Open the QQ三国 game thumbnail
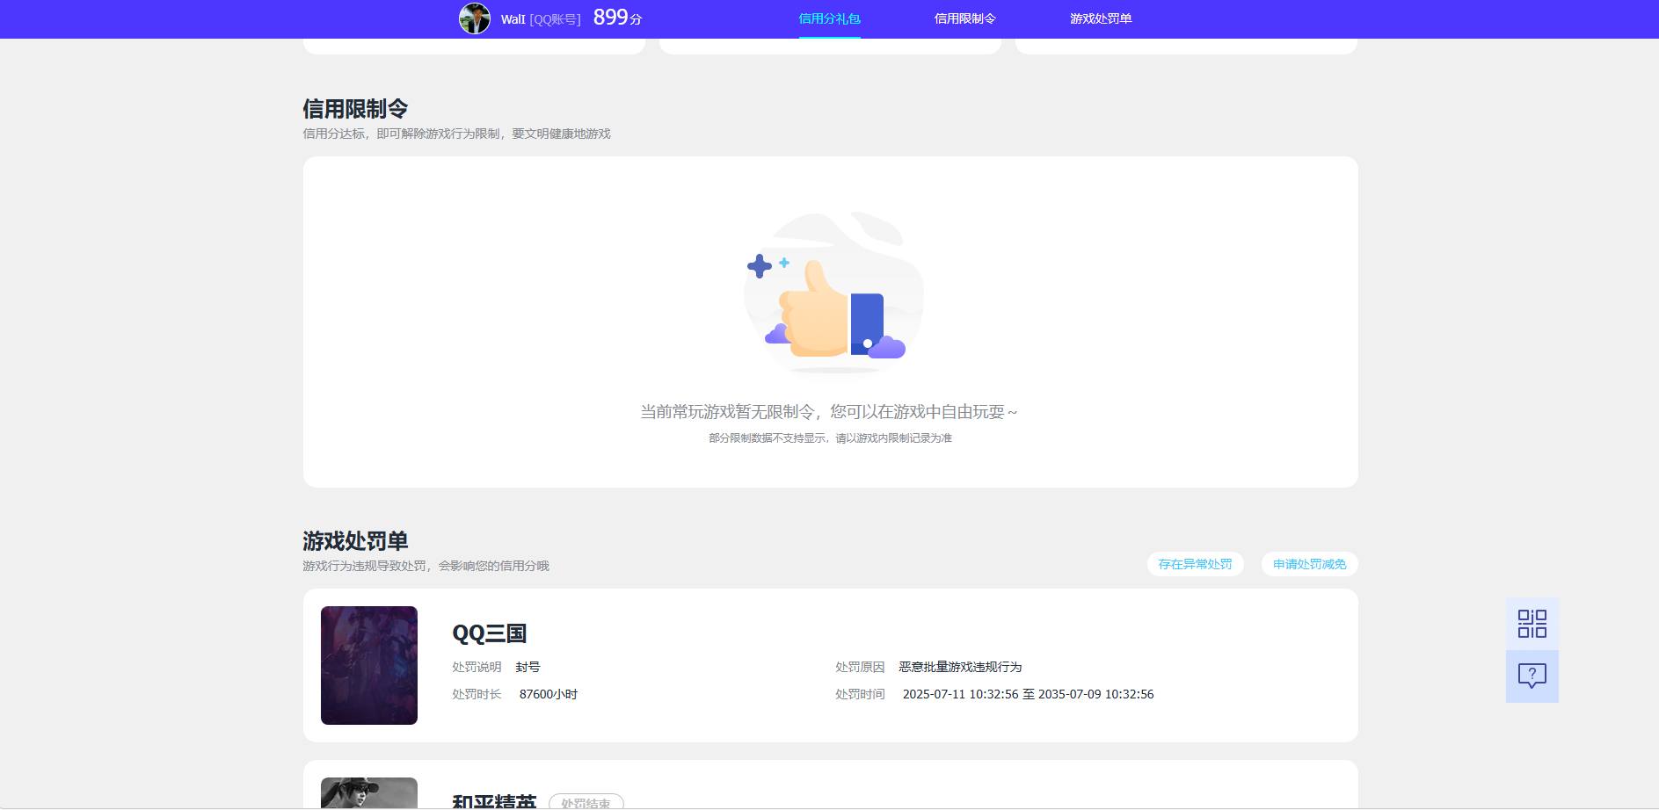Viewport: 1659px width, 810px height. [x=369, y=665]
